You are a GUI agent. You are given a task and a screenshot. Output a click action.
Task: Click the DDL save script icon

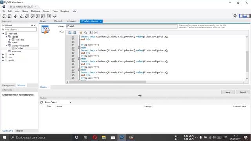point(75,33)
